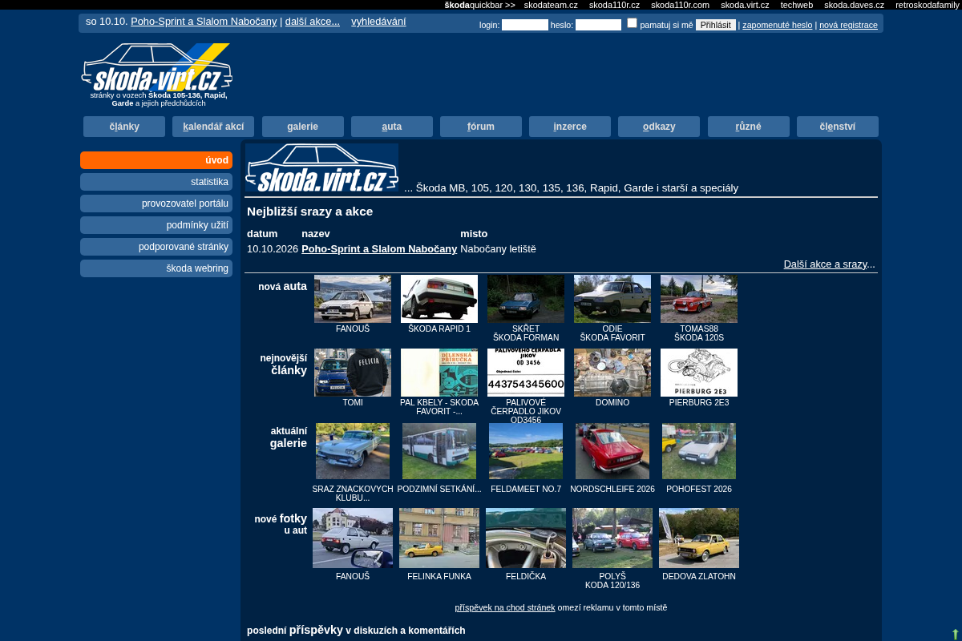
Task: Open the DOMINO article thumbnail
Action: [612, 373]
